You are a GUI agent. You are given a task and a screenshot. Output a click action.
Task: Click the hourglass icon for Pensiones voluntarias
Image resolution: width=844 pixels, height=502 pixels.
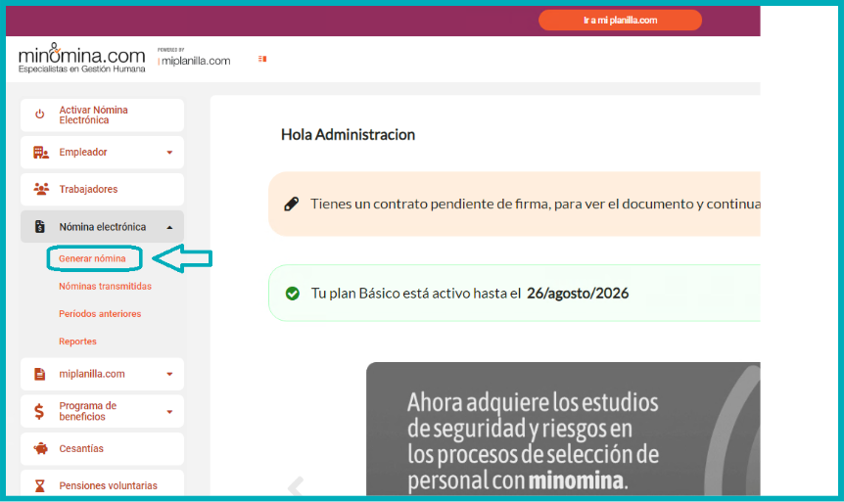40,485
